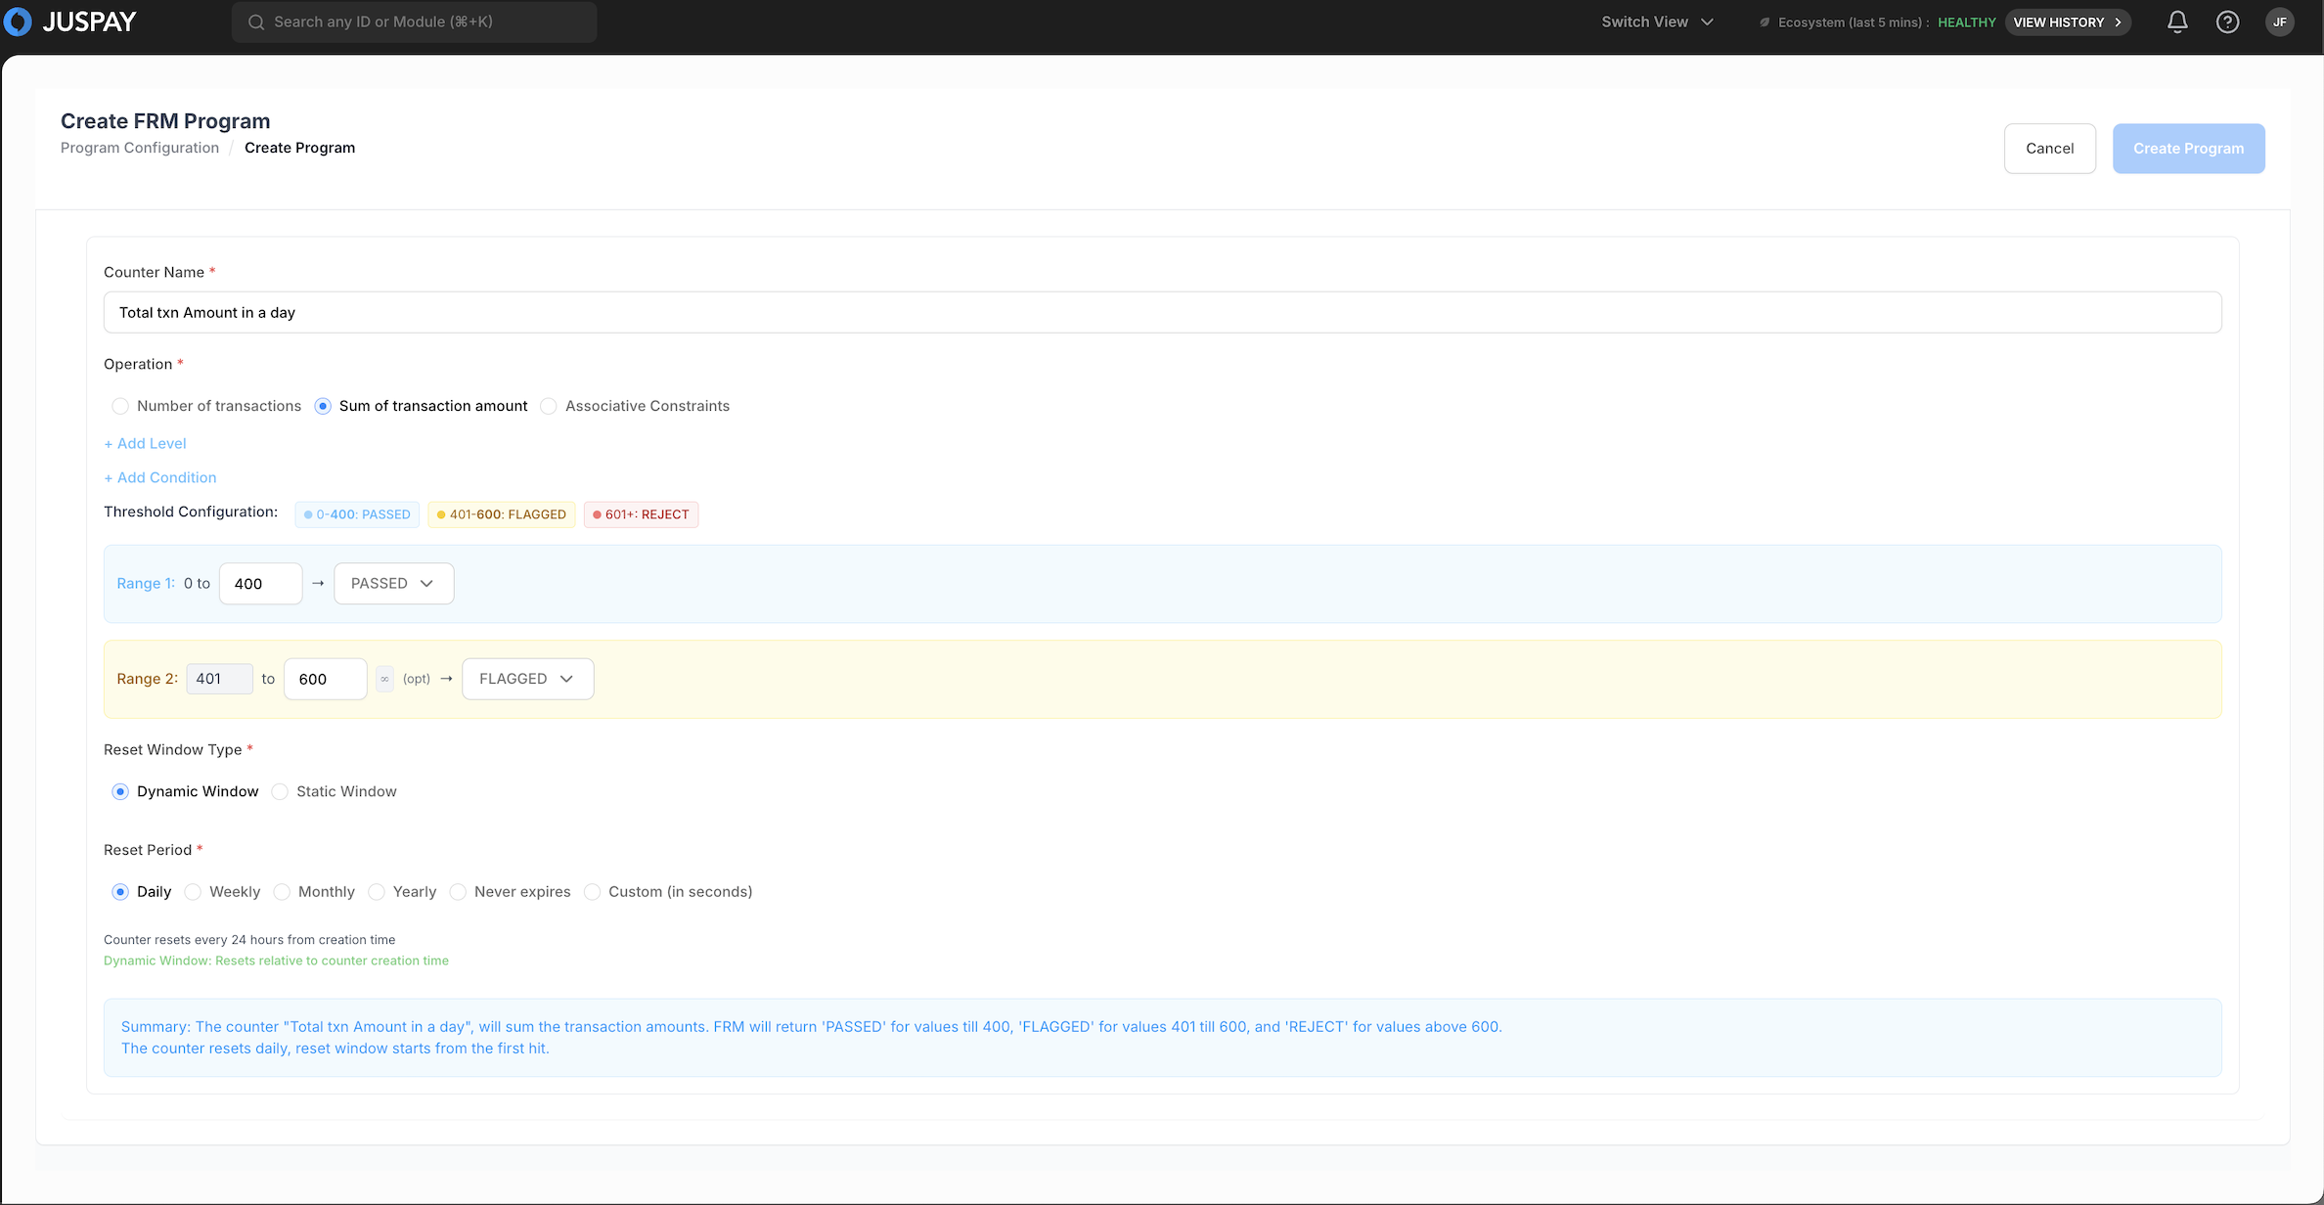2324x1205 pixels.
Task: Click the 0-400: PASSED threshold chip
Action: tap(357, 514)
